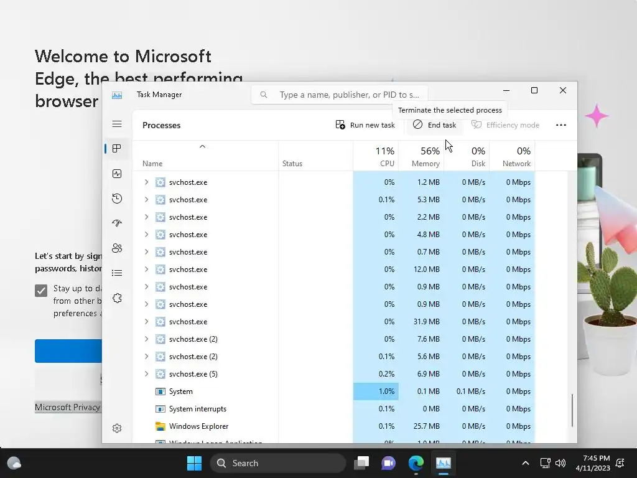Click the volume icon in system tray
This screenshot has height=478, width=637.
tap(560, 463)
